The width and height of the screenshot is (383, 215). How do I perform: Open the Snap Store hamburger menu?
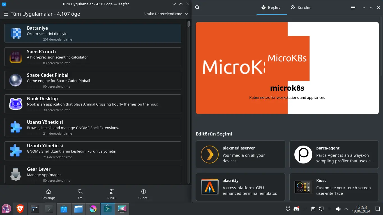[353, 8]
